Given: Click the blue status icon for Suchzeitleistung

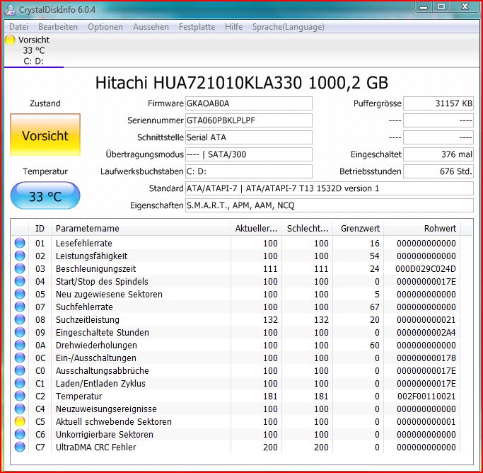Looking at the screenshot, I should (x=20, y=319).
